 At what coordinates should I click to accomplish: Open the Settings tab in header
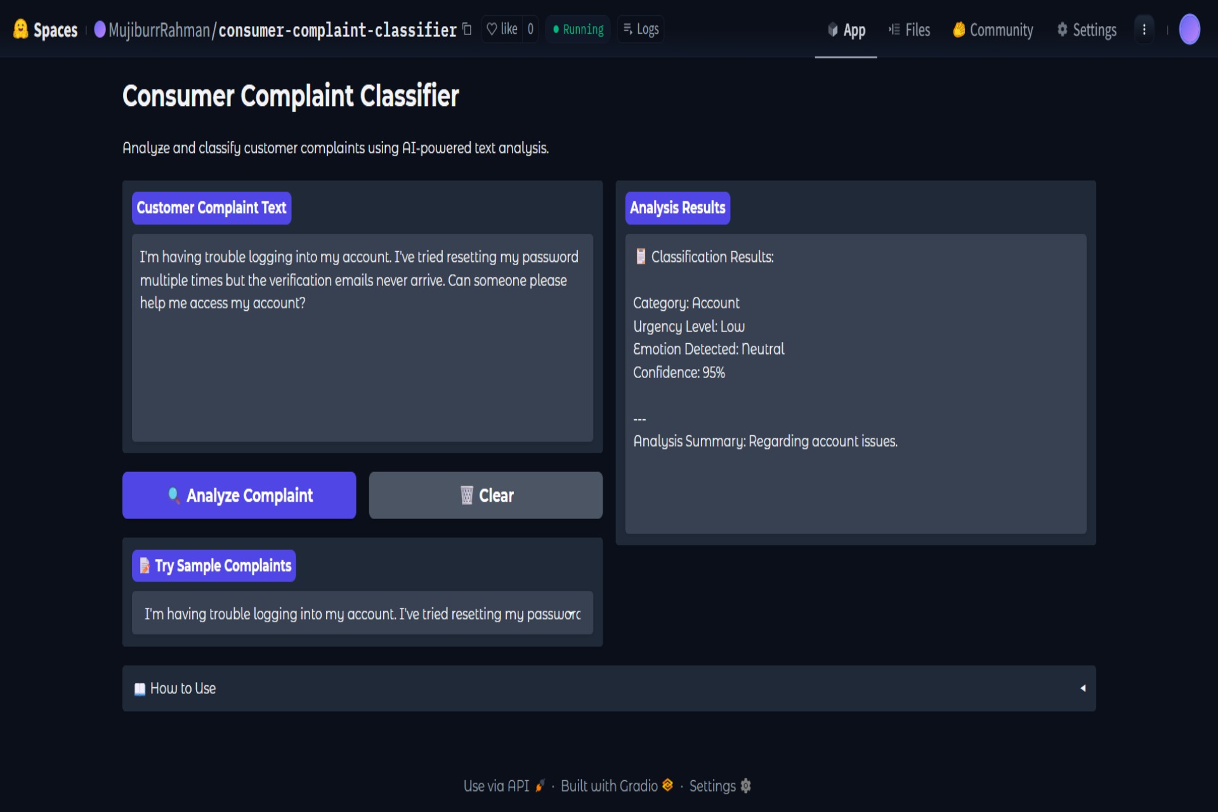tap(1087, 30)
